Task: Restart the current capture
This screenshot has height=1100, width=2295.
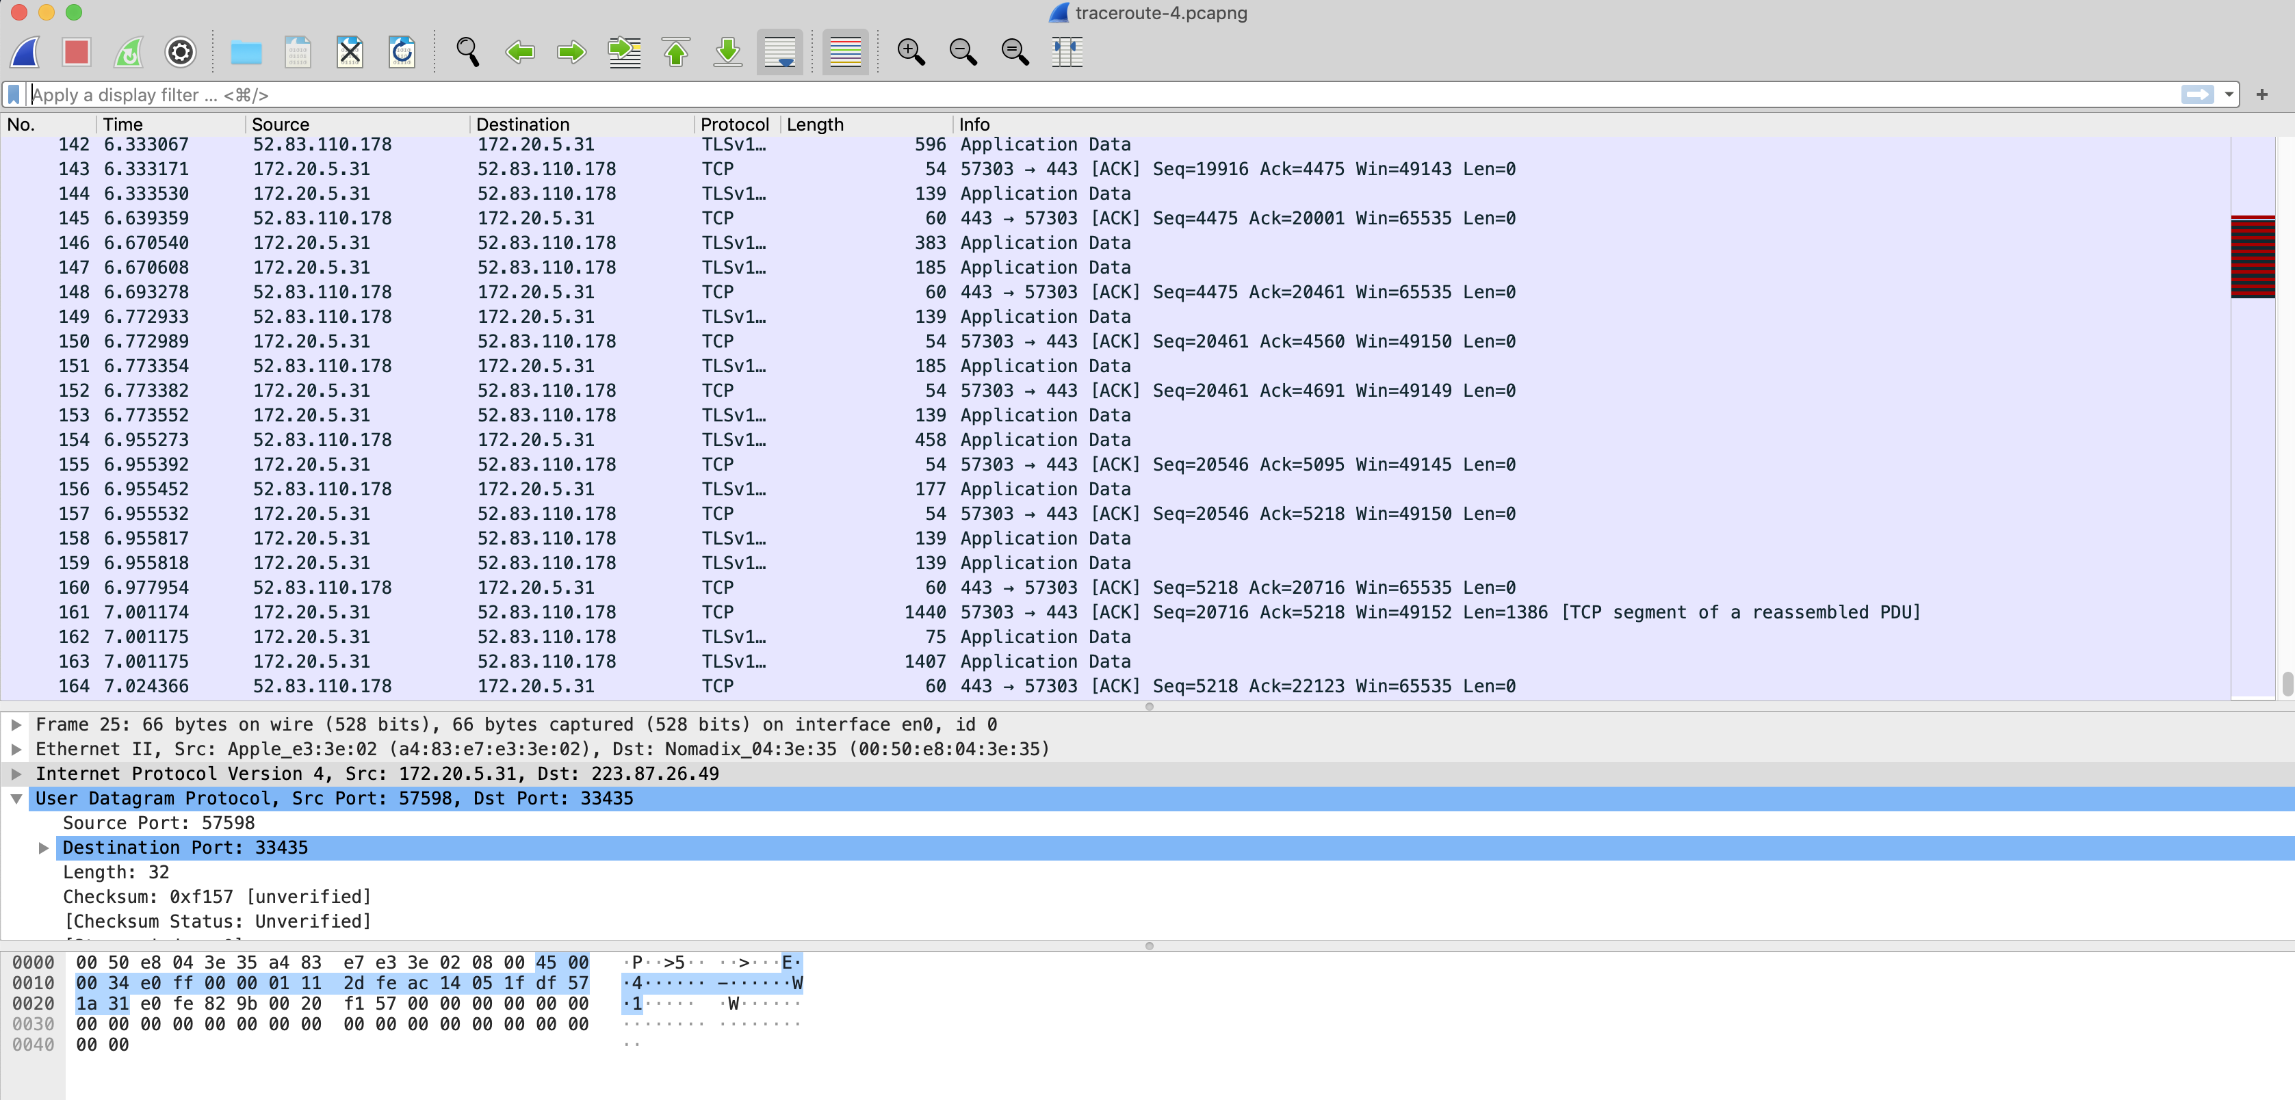Action: tap(128, 52)
